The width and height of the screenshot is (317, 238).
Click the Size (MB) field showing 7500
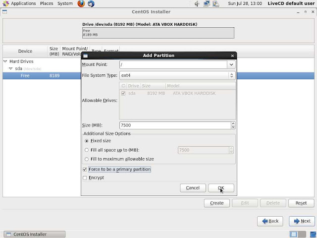175,125
